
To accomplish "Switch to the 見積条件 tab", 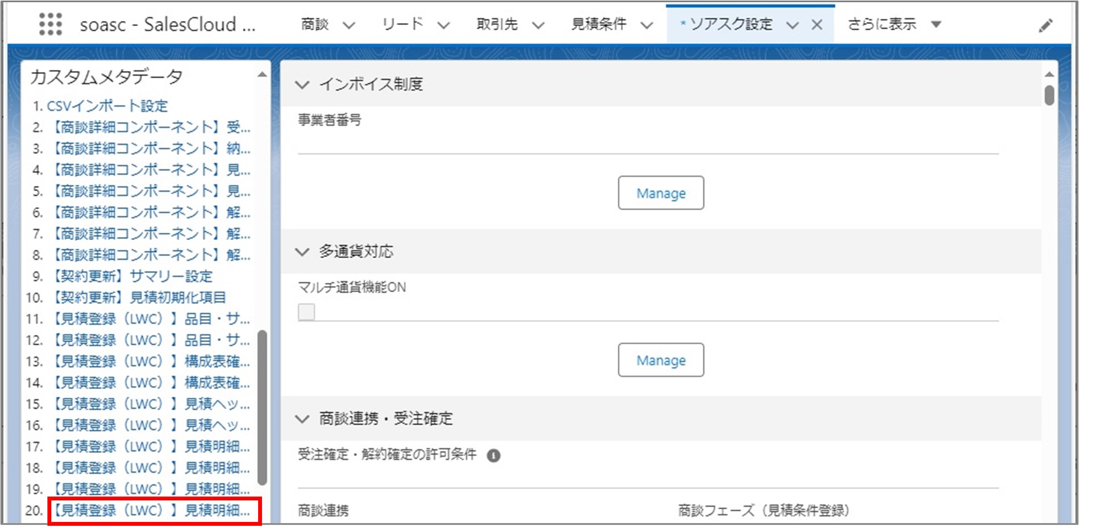I will coord(598,24).
